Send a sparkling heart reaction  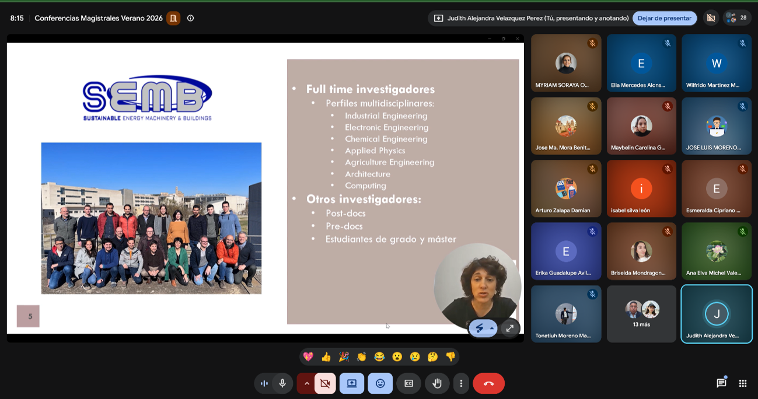pyautogui.click(x=308, y=356)
